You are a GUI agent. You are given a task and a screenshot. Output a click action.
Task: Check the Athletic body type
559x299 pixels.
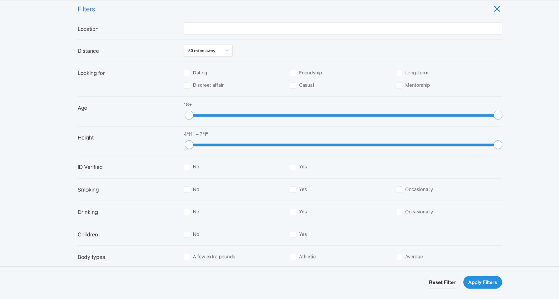tap(293, 257)
